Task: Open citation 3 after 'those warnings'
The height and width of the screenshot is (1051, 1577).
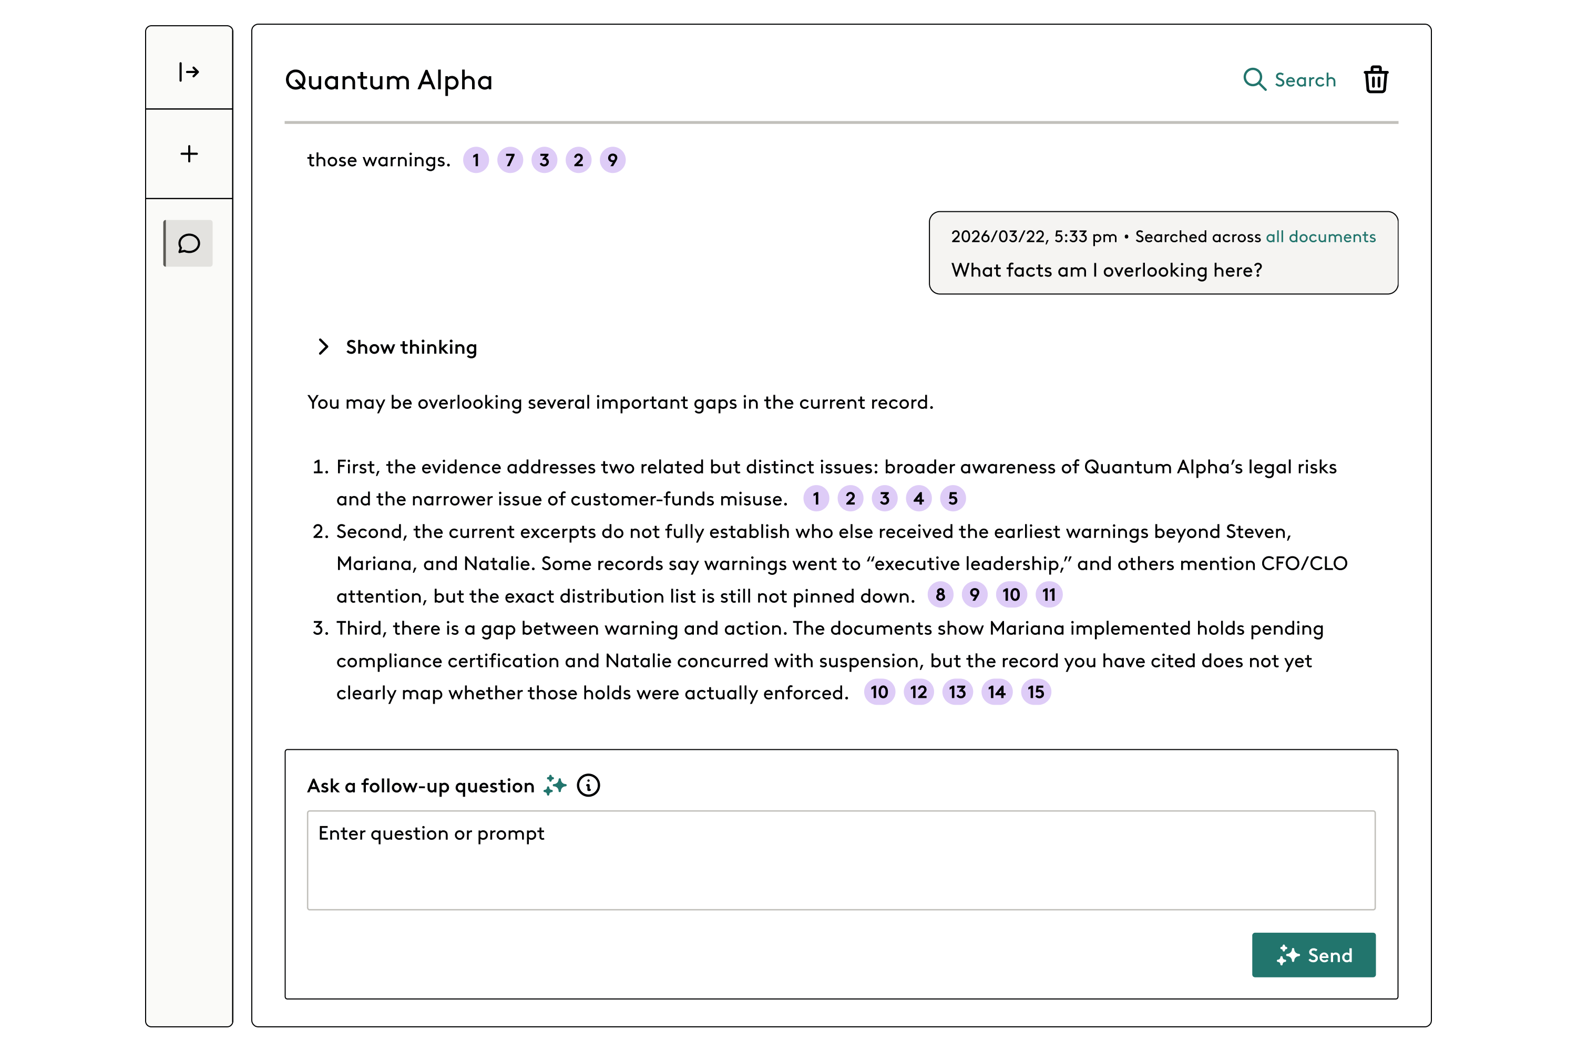Action: 545,160
